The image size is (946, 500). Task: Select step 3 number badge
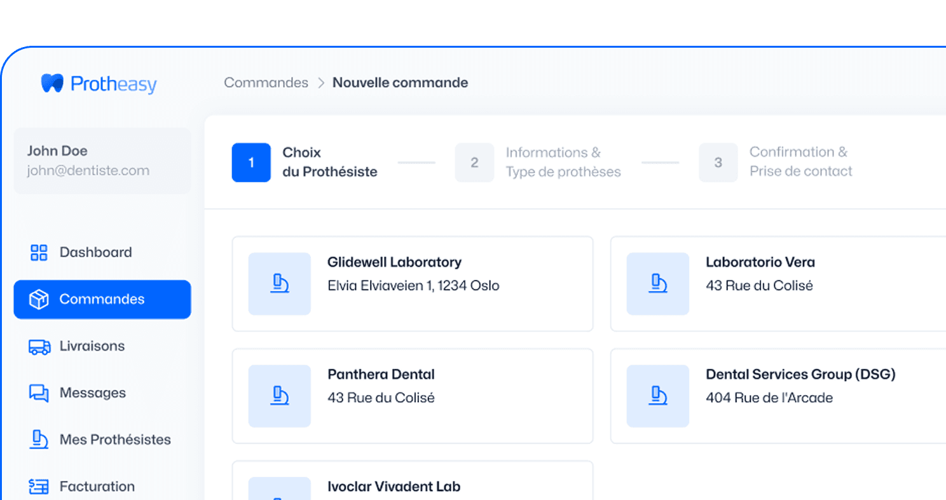click(x=718, y=162)
